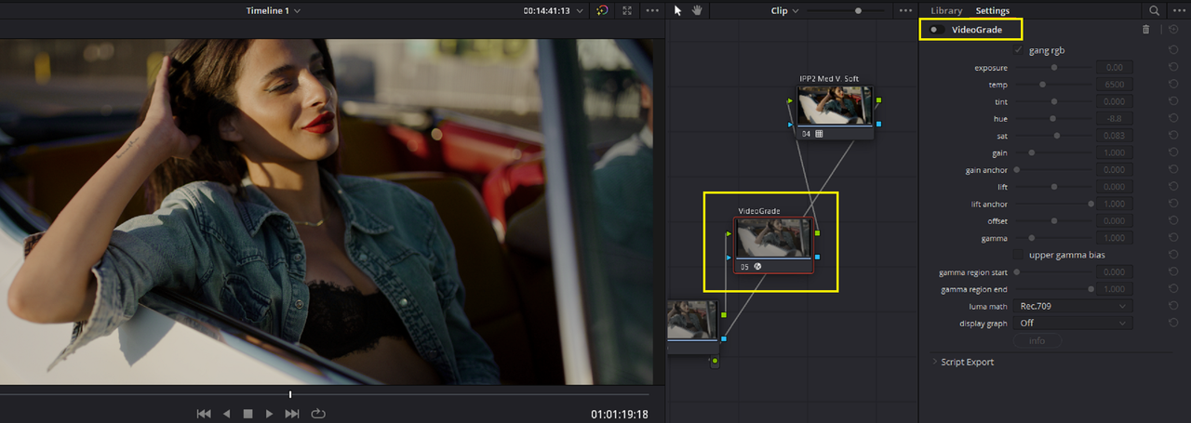Click the info button
1191x423 pixels.
(1037, 341)
